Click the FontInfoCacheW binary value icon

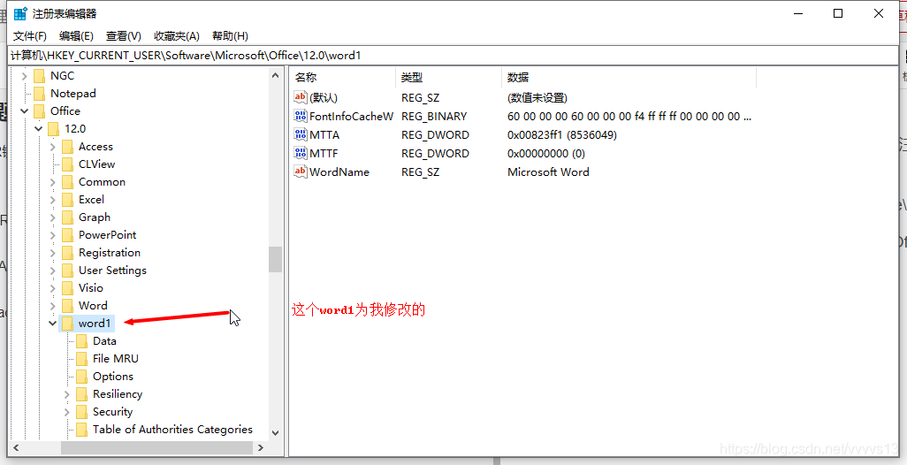301,117
